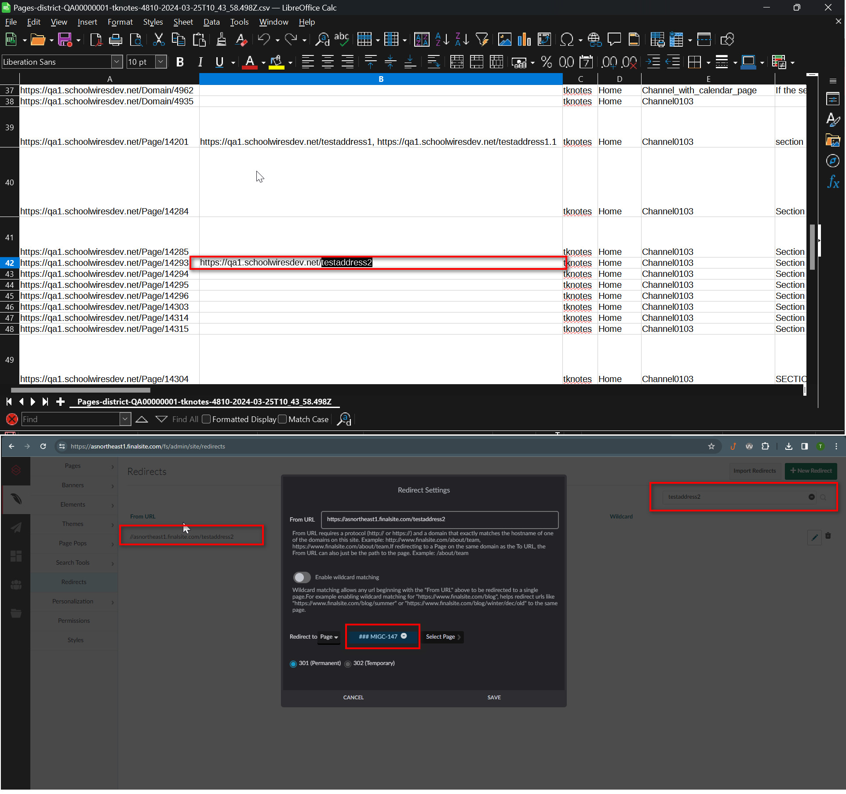Open the Function Wizard fx sidebar icon
This screenshot has width=846, height=794.
(x=833, y=182)
